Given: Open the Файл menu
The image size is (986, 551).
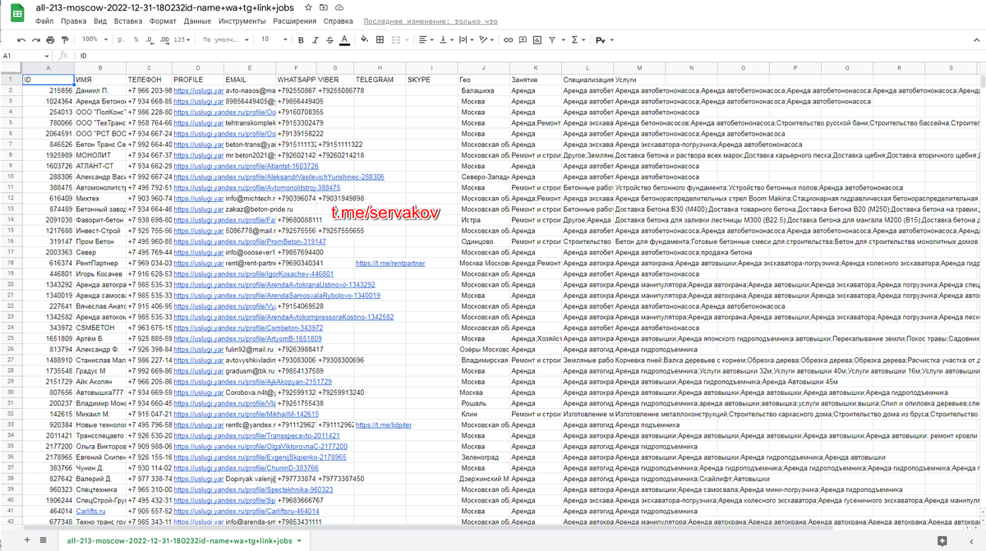Looking at the screenshot, I should pos(45,21).
